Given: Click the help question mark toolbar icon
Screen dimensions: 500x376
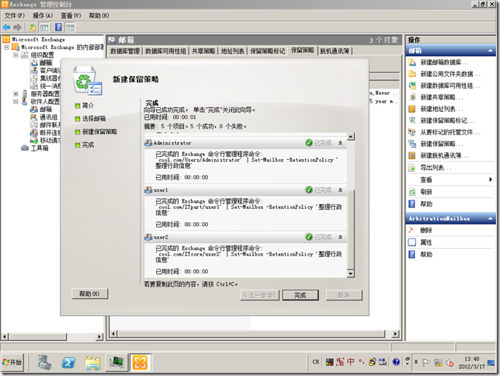Looking at the screenshot, I should pyautogui.click(x=58, y=27).
